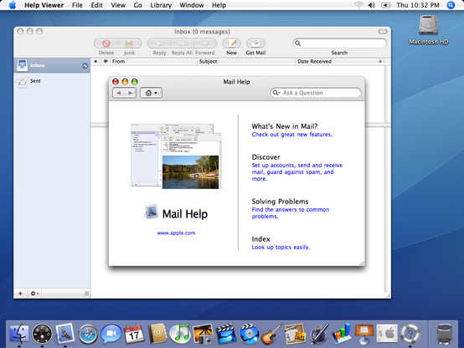Click the sidebar resize handle in Mail

point(86,294)
